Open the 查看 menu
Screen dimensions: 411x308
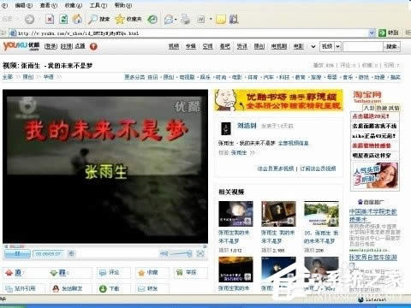point(49,5)
